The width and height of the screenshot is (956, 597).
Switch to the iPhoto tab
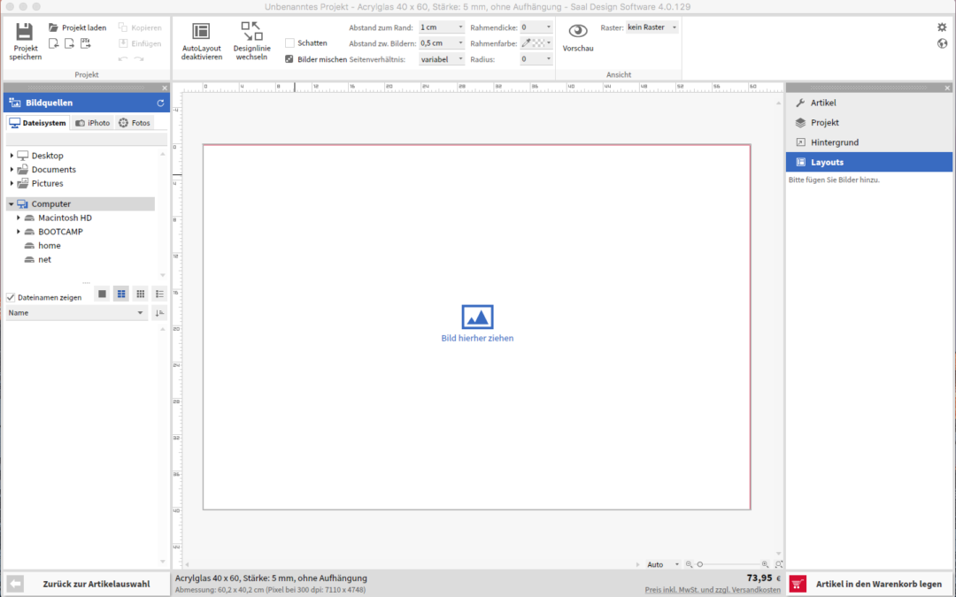[x=93, y=123]
